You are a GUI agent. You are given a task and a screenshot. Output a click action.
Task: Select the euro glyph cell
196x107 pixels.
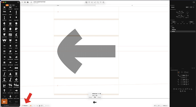pos(4,30)
